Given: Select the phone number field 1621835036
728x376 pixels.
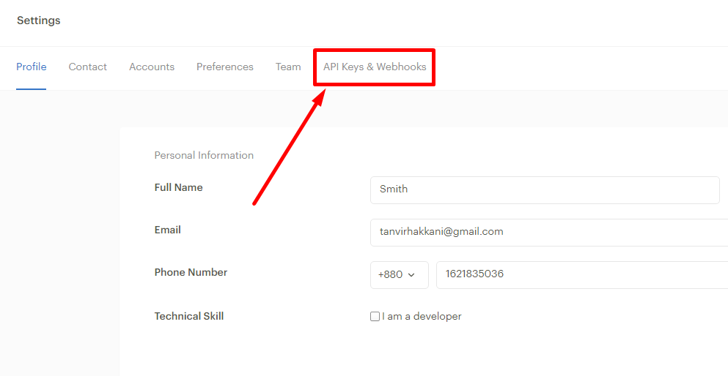Looking at the screenshot, I should [x=582, y=274].
